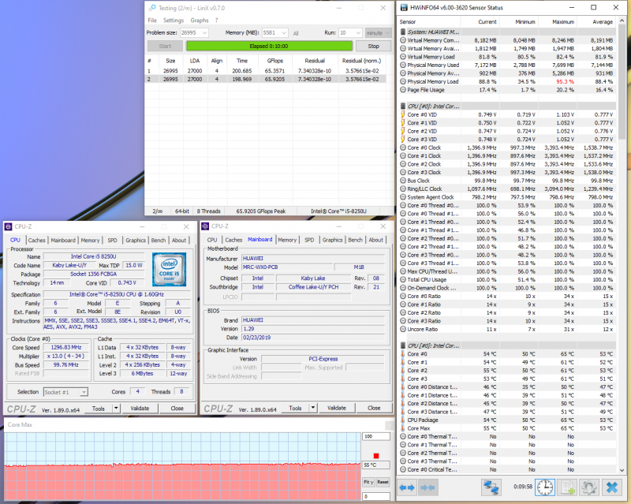
Task: Click the HWiNFO clock reset timer icon
Action: (x=545, y=487)
